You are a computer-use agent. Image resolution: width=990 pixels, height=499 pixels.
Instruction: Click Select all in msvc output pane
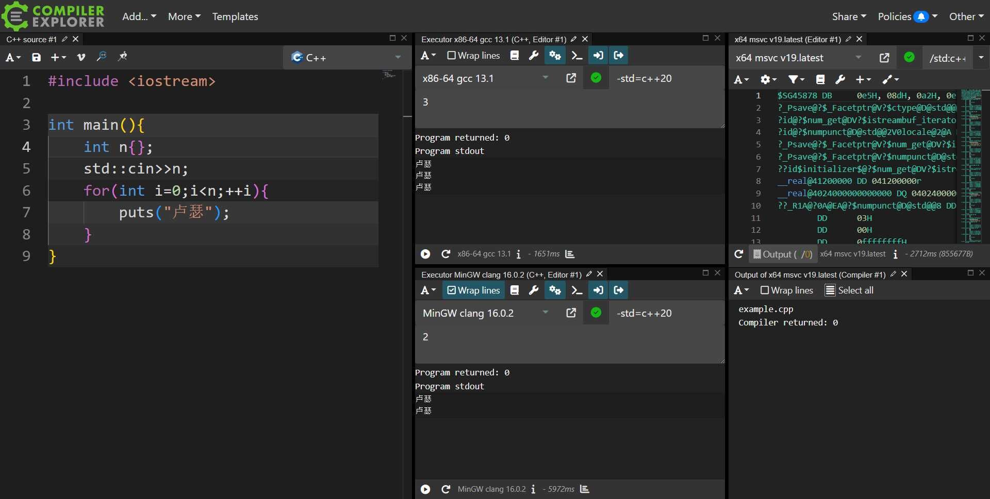point(849,290)
